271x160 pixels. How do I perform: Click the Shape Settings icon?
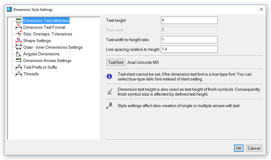tap(19, 41)
